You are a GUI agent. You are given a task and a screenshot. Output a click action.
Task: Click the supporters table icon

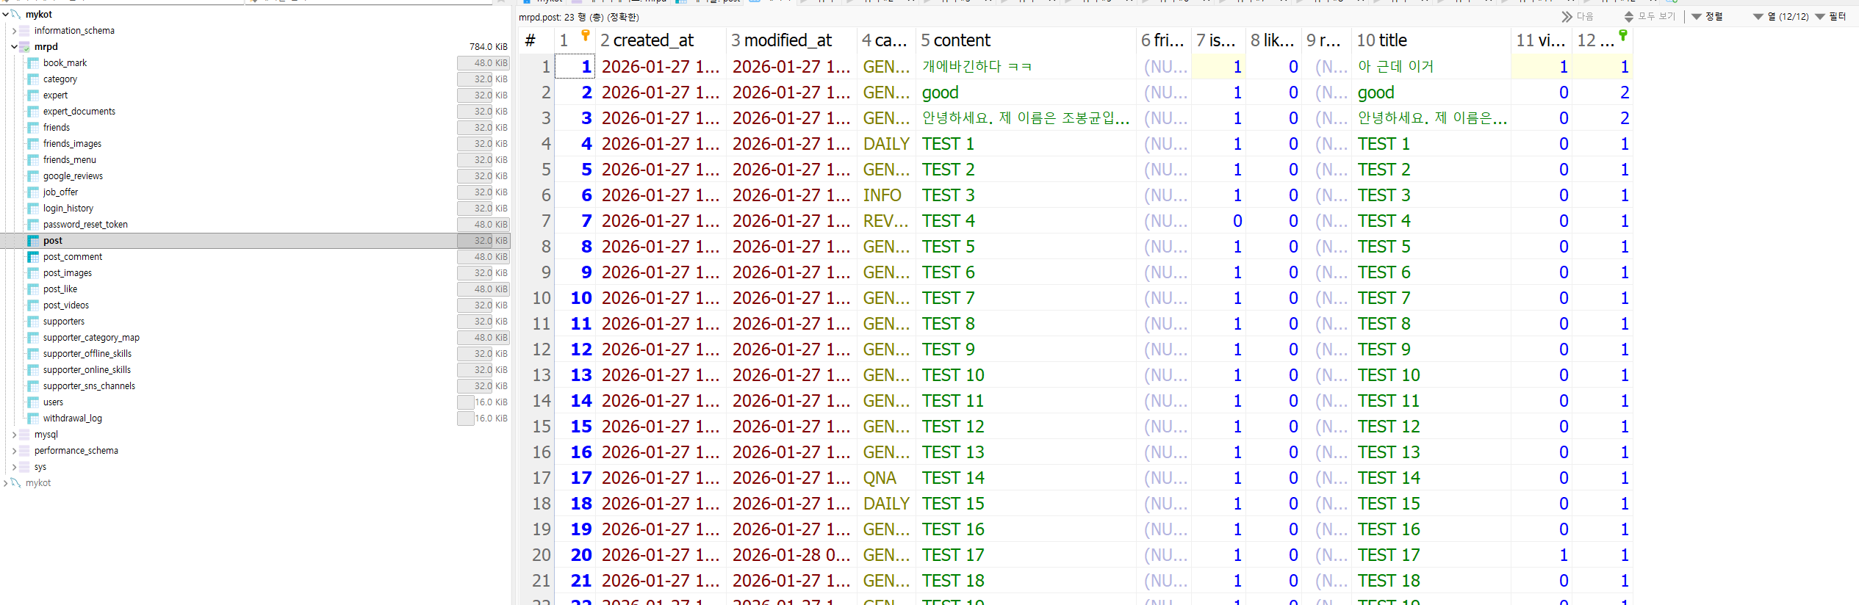point(33,322)
